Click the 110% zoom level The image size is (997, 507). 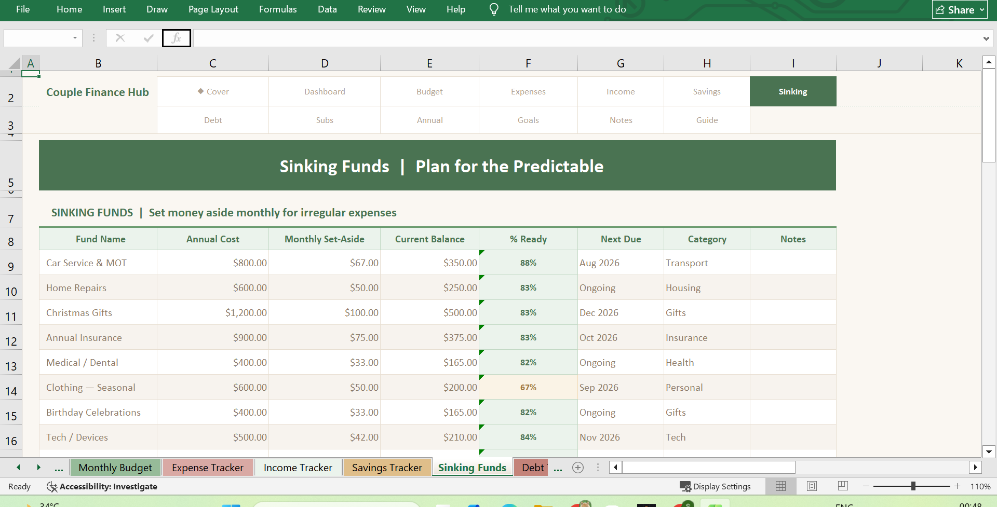980,486
